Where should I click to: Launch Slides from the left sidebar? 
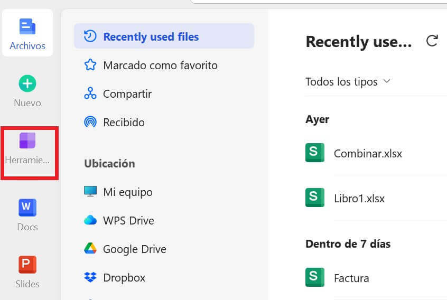pyautogui.click(x=27, y=272)
